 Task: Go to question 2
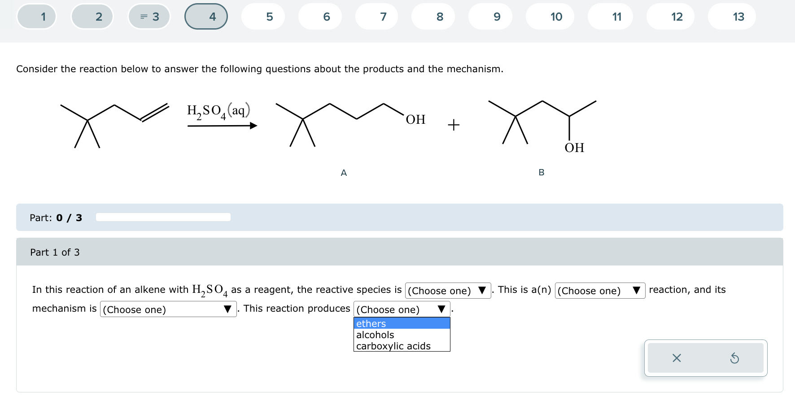click(92, 17)
